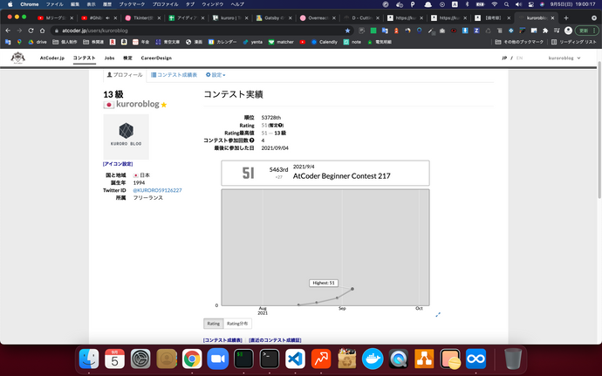602x376 pixels.
Task: Click the Wi-Fi icon in menu bar
Action: [x=495, y=4]
